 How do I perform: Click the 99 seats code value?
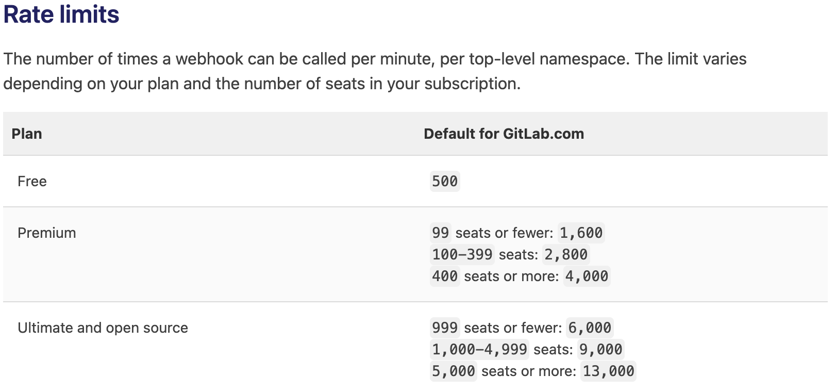point(441,233)
